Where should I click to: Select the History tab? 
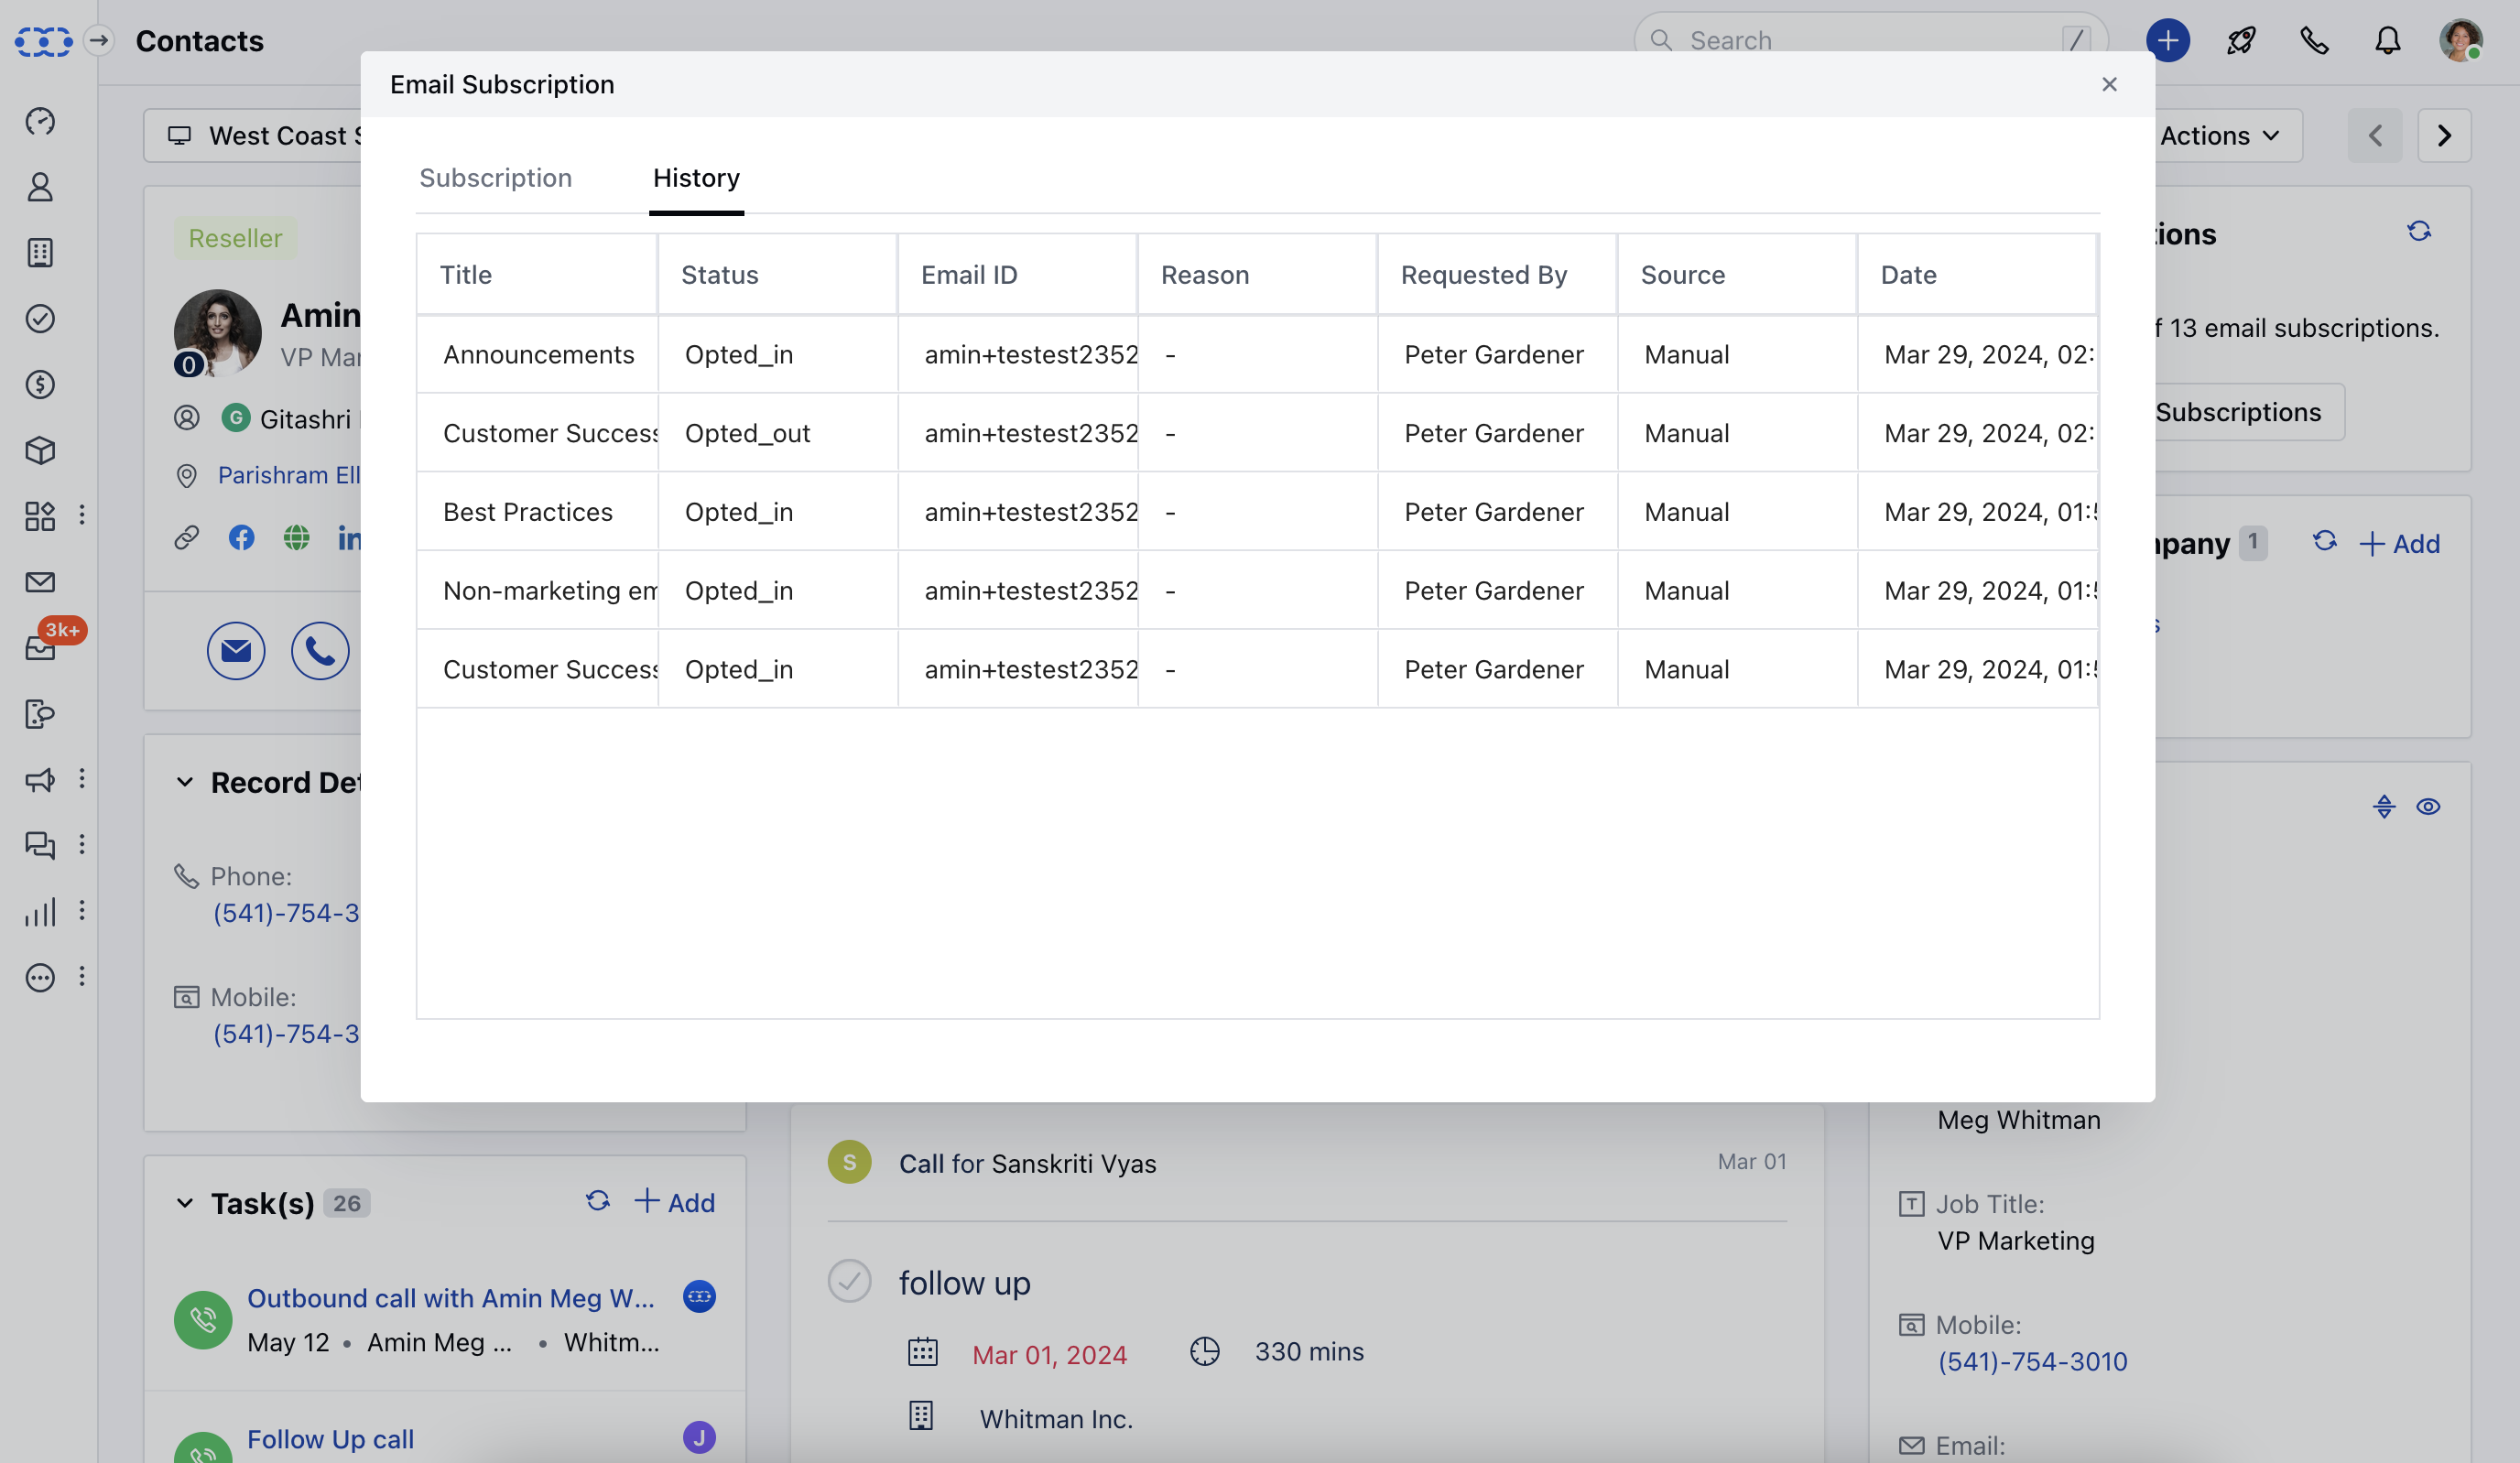(696, 178)
